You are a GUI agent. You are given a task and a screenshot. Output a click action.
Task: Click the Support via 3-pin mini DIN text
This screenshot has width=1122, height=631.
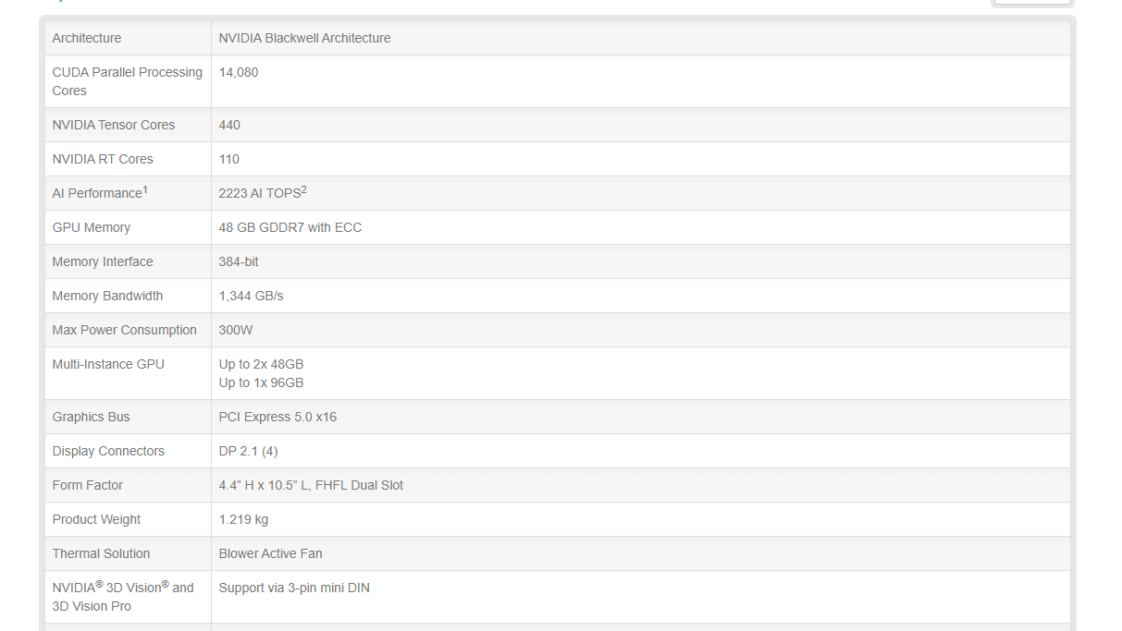point(294,588)
